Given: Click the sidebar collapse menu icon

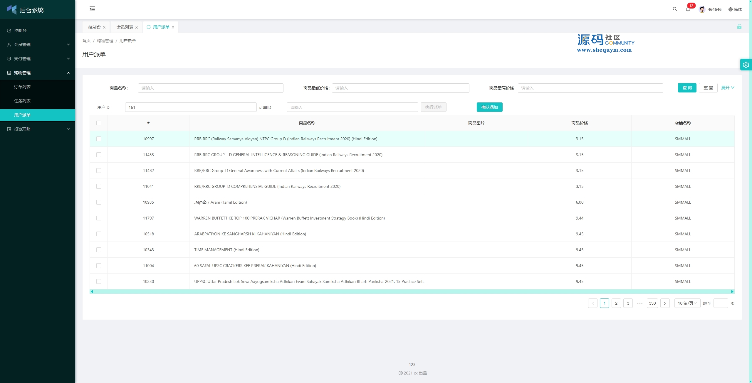Looking at the screenshot, I should point(92,9).
